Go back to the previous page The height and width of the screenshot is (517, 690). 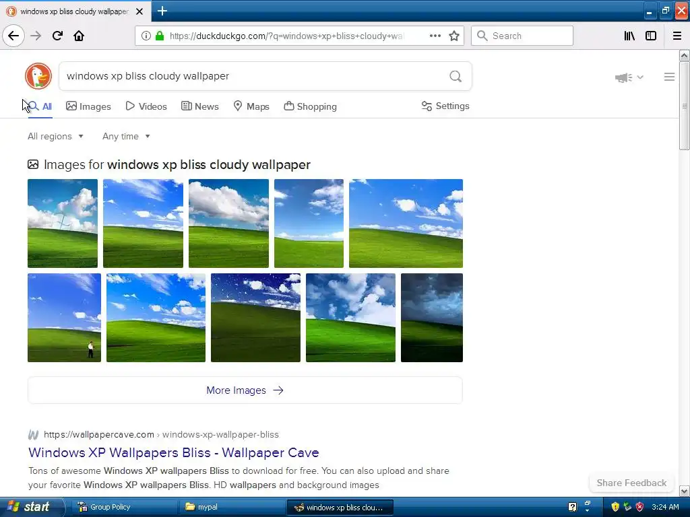tap(13, 36)
